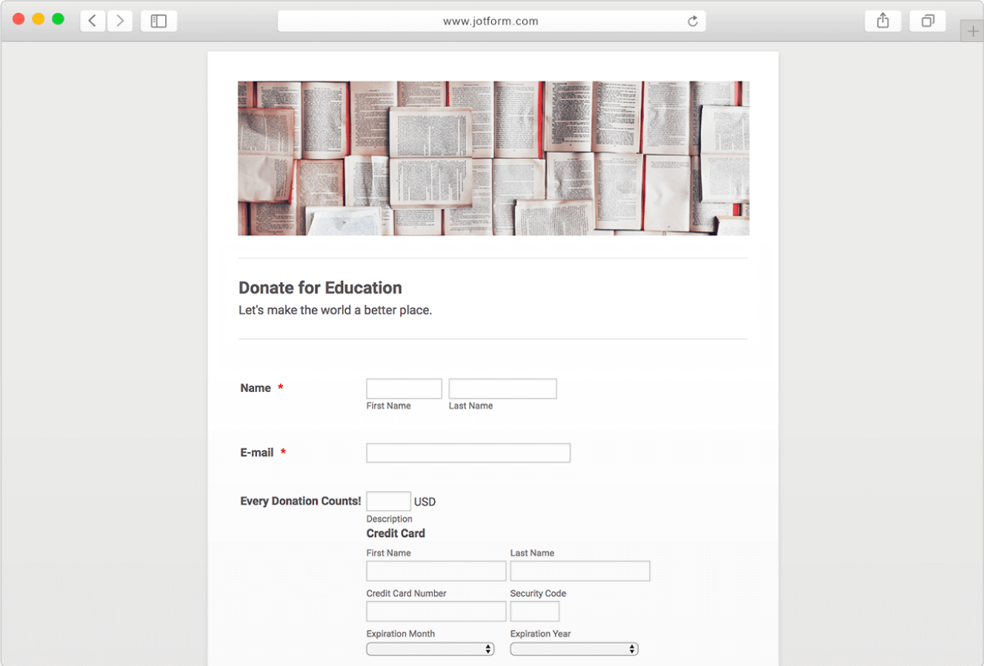Click the Security Code field
Screen dimensions: 984x666
pos(534,611)
